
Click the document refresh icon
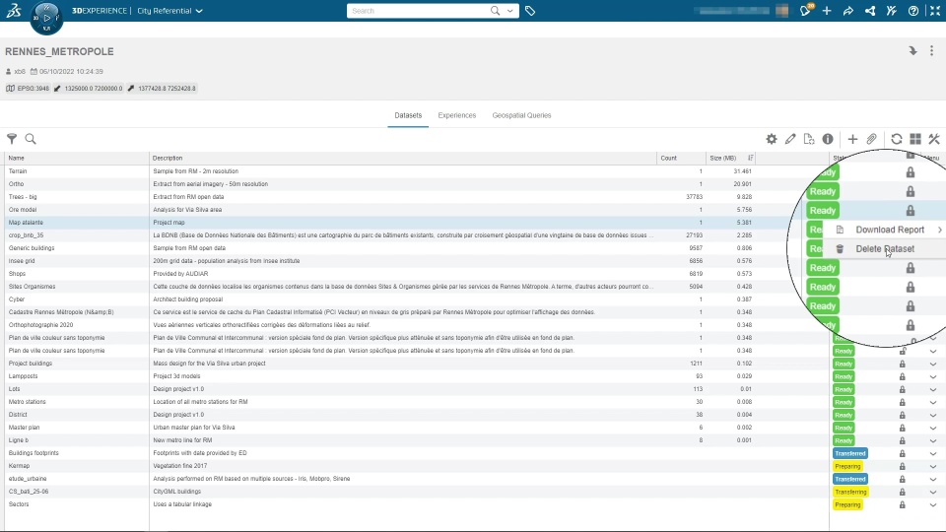pyautogui.click(x=809, y=139)
